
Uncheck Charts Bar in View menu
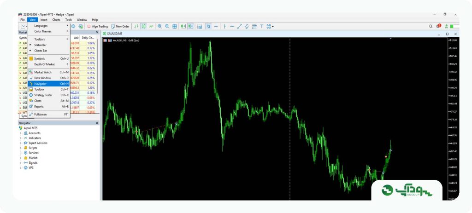(x=49, y=51)
